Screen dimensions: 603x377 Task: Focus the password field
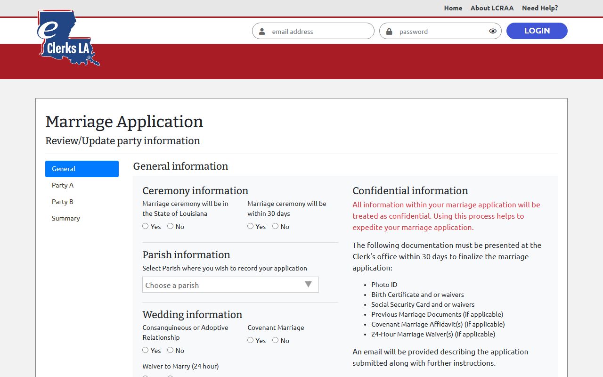(440, 31)
